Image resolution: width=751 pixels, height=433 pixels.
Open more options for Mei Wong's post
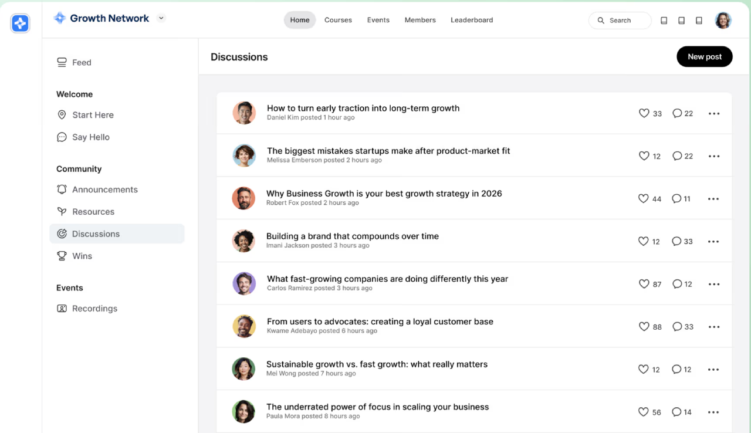coord(713,370)
